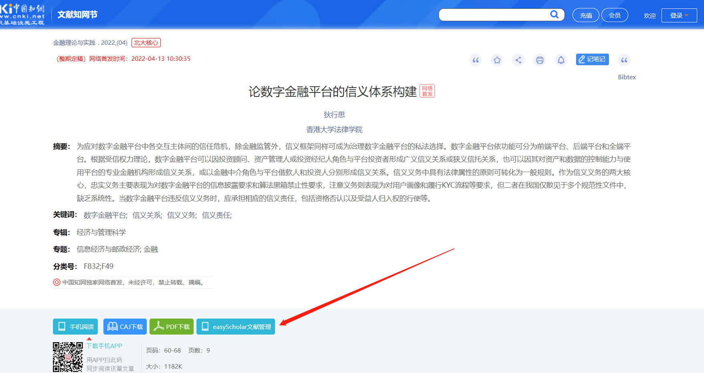Click the CNKI logo

(22, 14)
